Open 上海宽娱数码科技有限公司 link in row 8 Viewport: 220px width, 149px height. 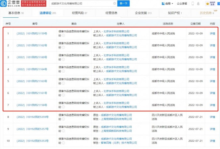pyautogui.click(x=116, y=119)
